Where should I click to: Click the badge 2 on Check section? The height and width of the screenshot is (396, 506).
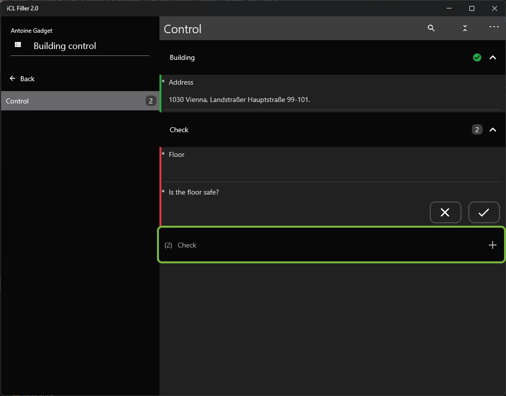[x=477, y=130]
